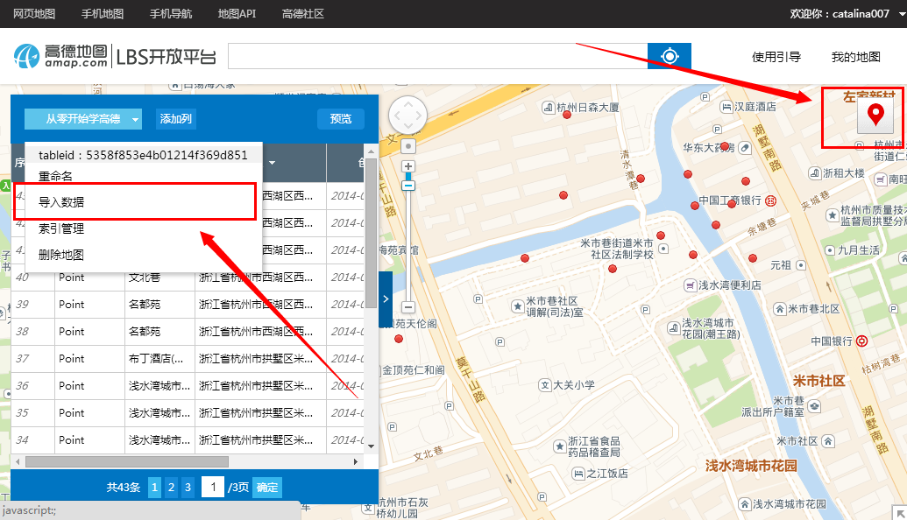907x520 pixels.
Task: Open the 网页地图 top nav item
Action: click(34, 14)
